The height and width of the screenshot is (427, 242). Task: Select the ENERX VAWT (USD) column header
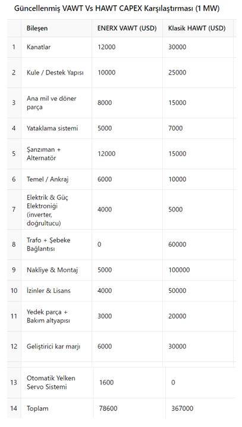[x=127, y=28]
